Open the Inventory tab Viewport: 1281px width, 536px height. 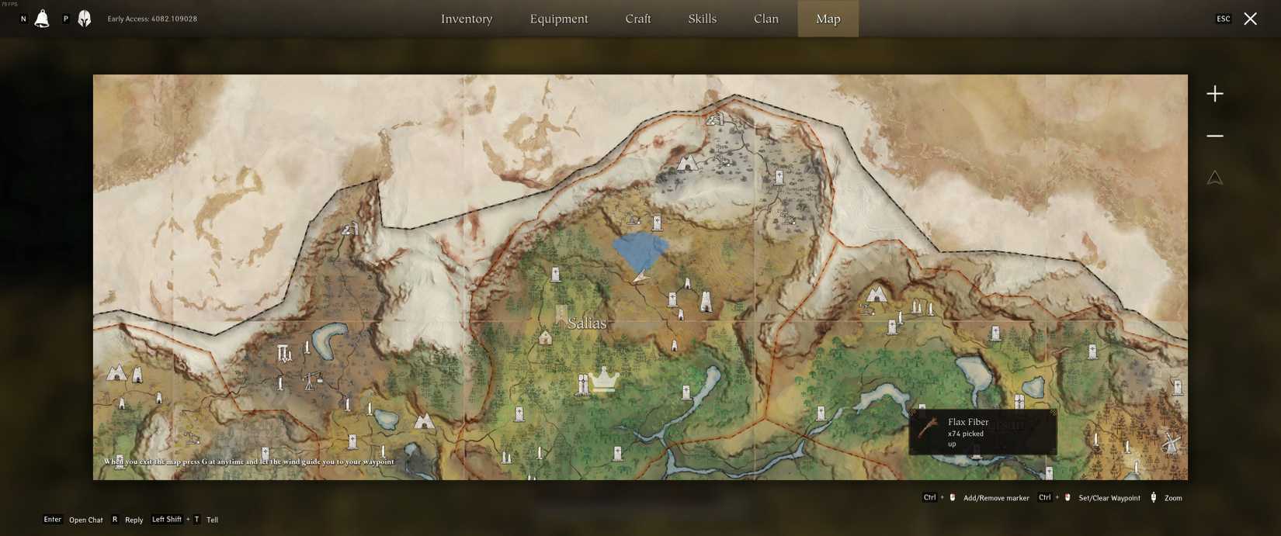point(467,19)
